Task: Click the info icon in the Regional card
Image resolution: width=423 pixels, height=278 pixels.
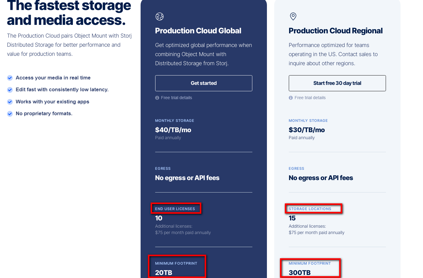Action: click(291, 98)
